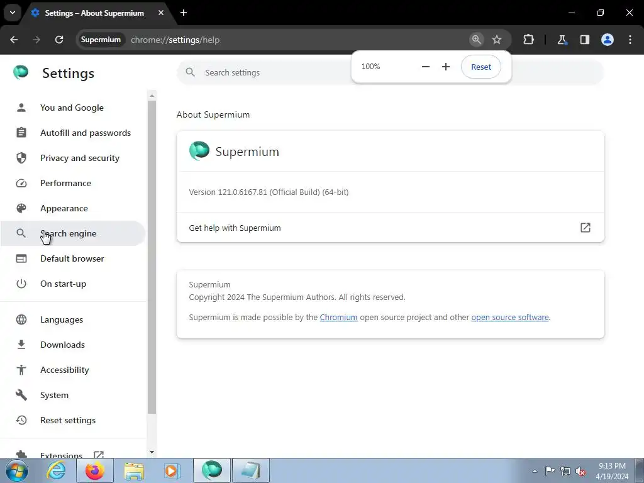The width and height of the screenshot is (644, 483).
Task: Open System settings
Action: pos(72,395)
